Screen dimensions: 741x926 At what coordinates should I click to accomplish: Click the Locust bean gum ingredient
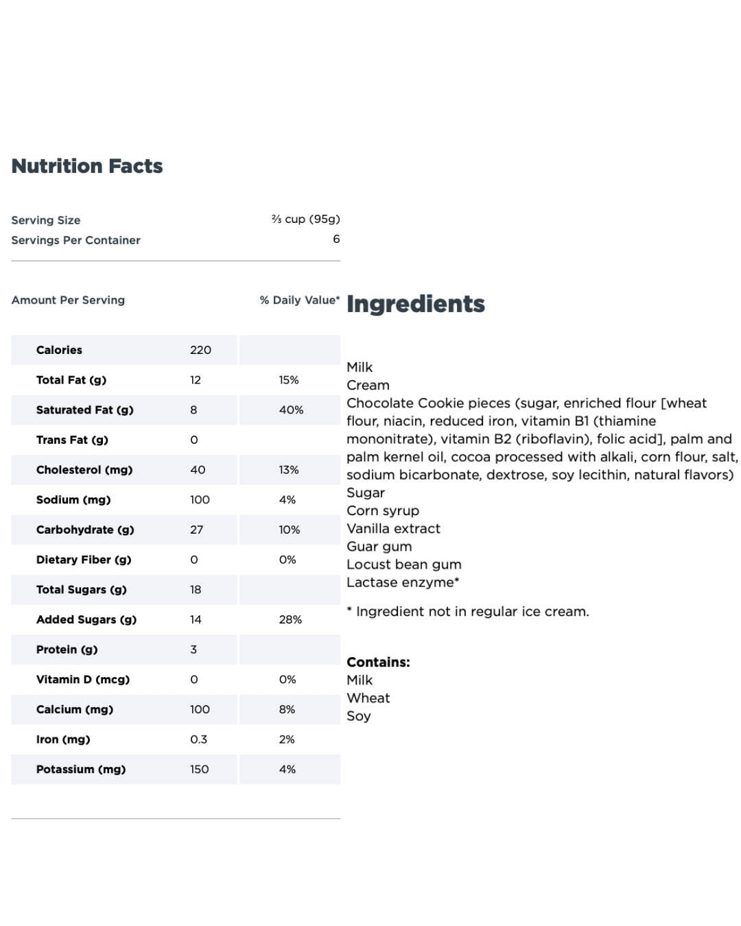point(404,565)
